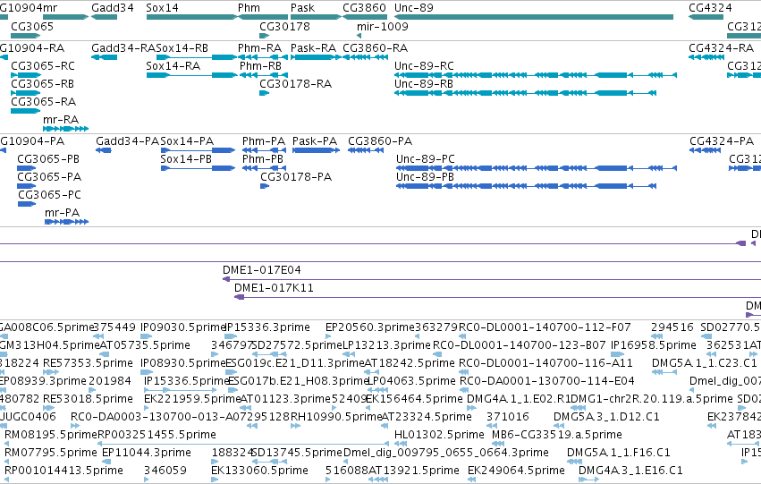761x484 pixels.
Task: Click the Gadd34-PA protein label
Action: [x=128, y=140]
